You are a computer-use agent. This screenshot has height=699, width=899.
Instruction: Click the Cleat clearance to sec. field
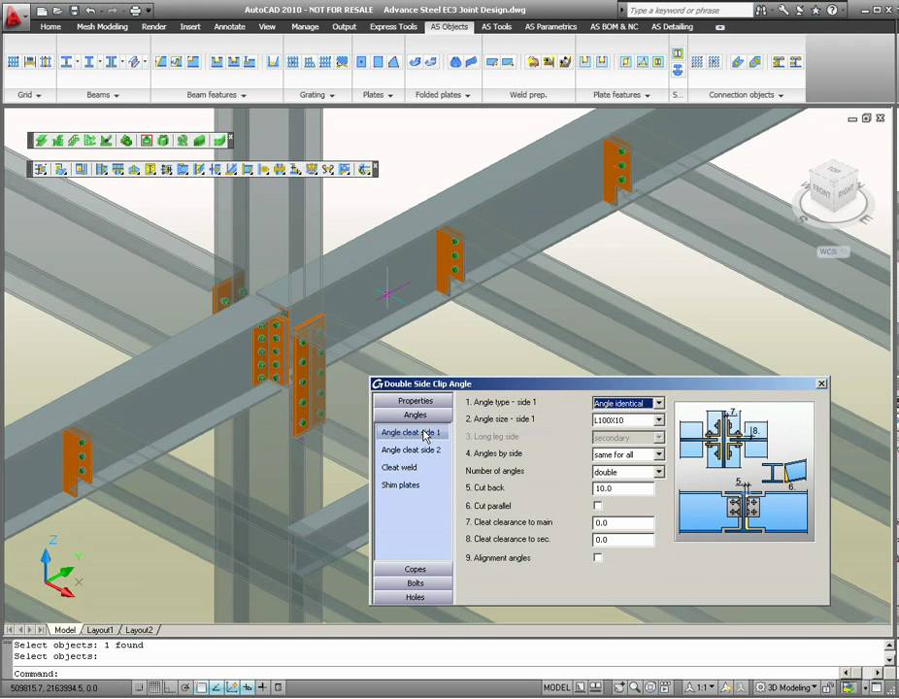click(622, 540)
